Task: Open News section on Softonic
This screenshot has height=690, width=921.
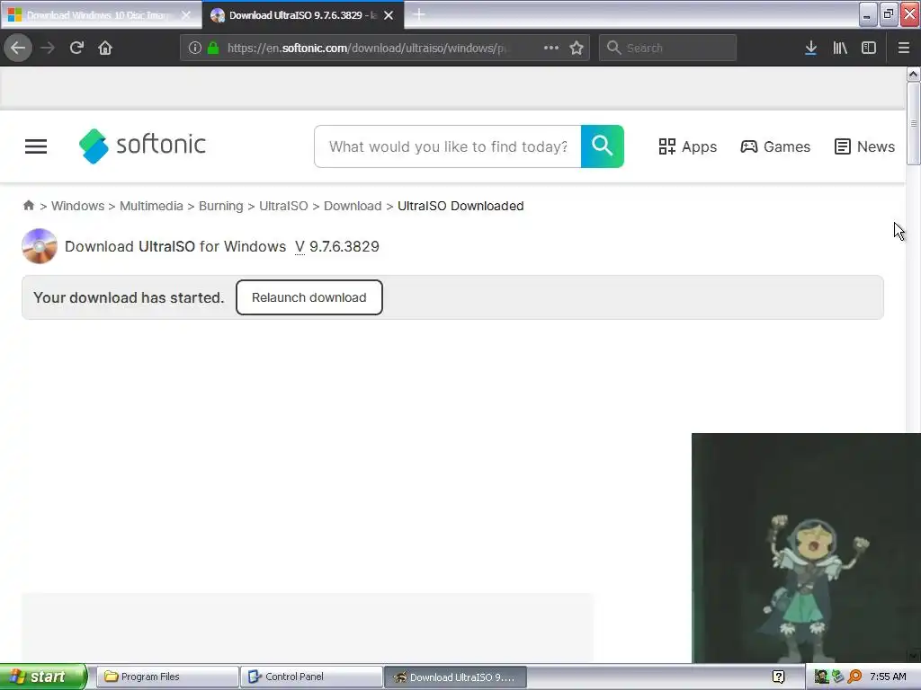Action: [864, 146]
